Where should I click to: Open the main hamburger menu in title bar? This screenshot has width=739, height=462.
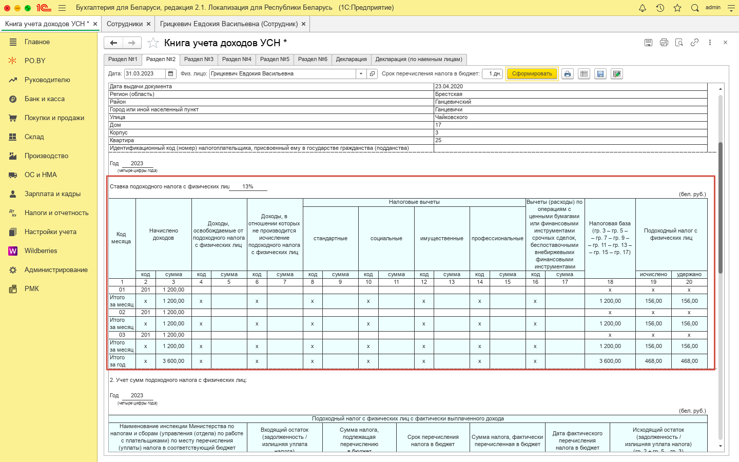(62, 8)
